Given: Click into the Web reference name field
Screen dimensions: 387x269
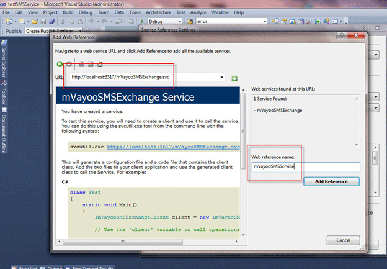Looking at the screenshot, I should click(x=306, y=167).
